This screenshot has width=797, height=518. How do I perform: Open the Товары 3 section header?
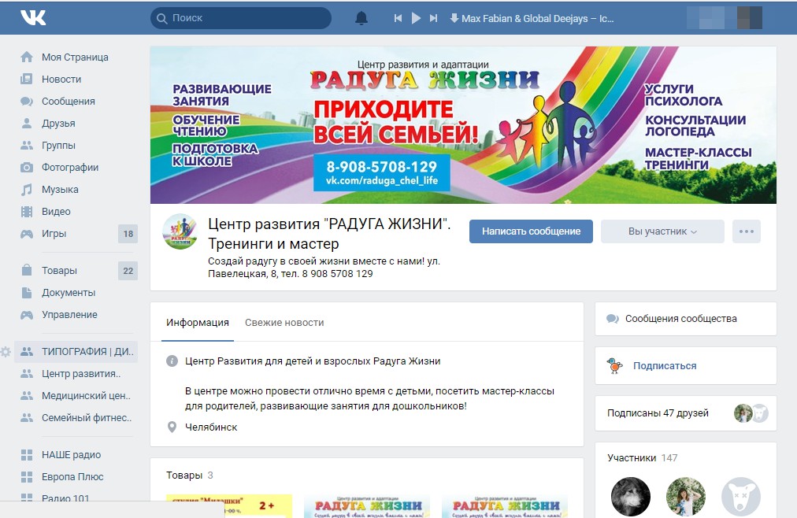point(190,475)
